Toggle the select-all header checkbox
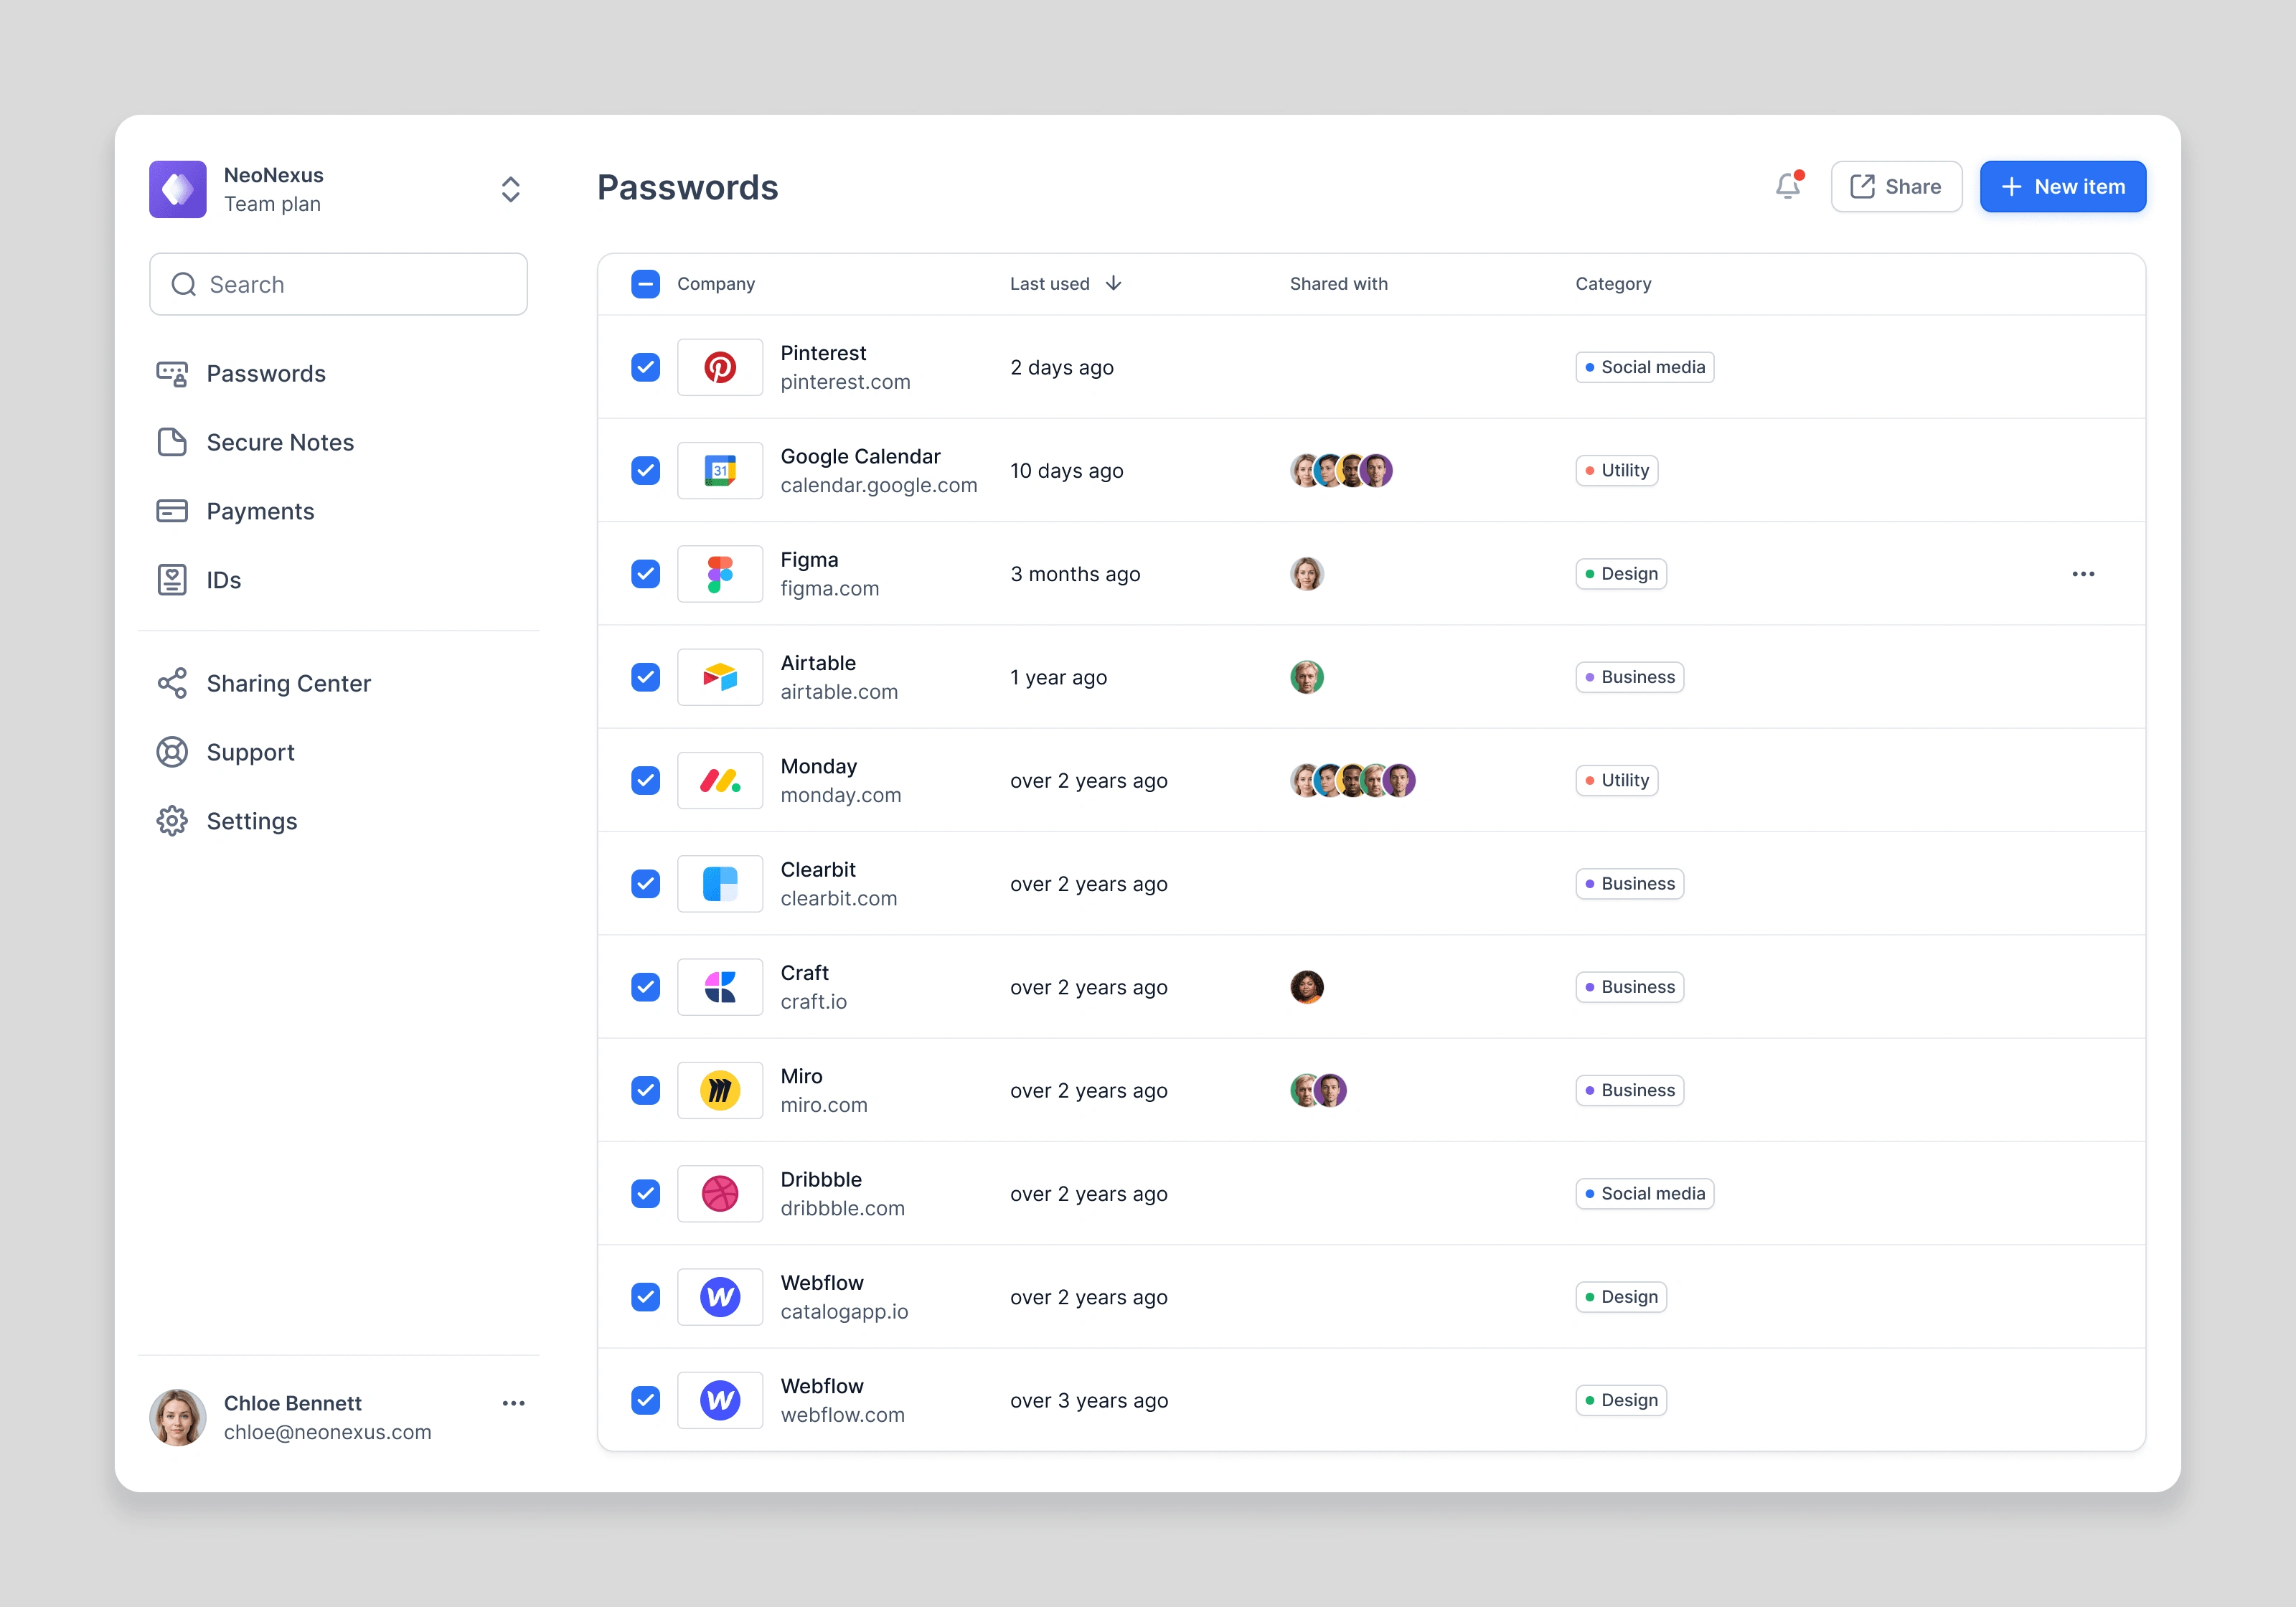Screen dimensions: 2296x1607 646,284
